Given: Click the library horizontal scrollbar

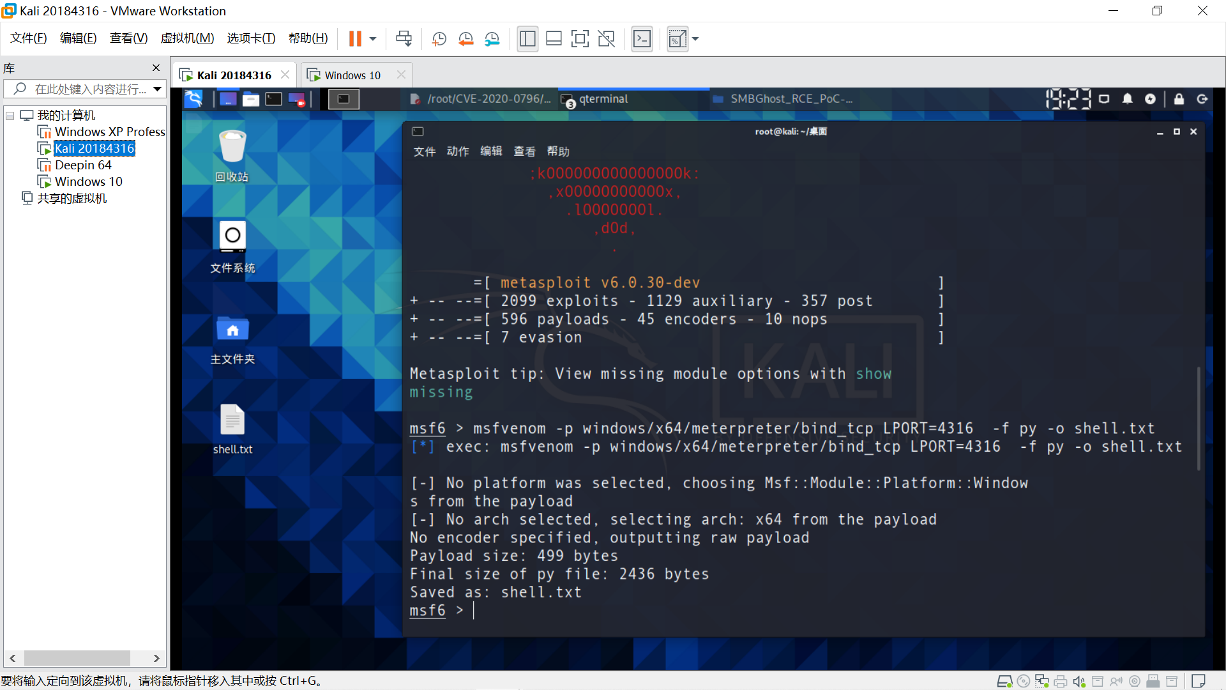Looking at the screenshot, I should (77, 658).
